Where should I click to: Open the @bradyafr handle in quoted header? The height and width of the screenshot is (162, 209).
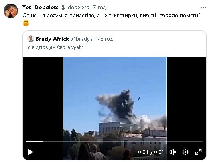[x=83, y=39]
